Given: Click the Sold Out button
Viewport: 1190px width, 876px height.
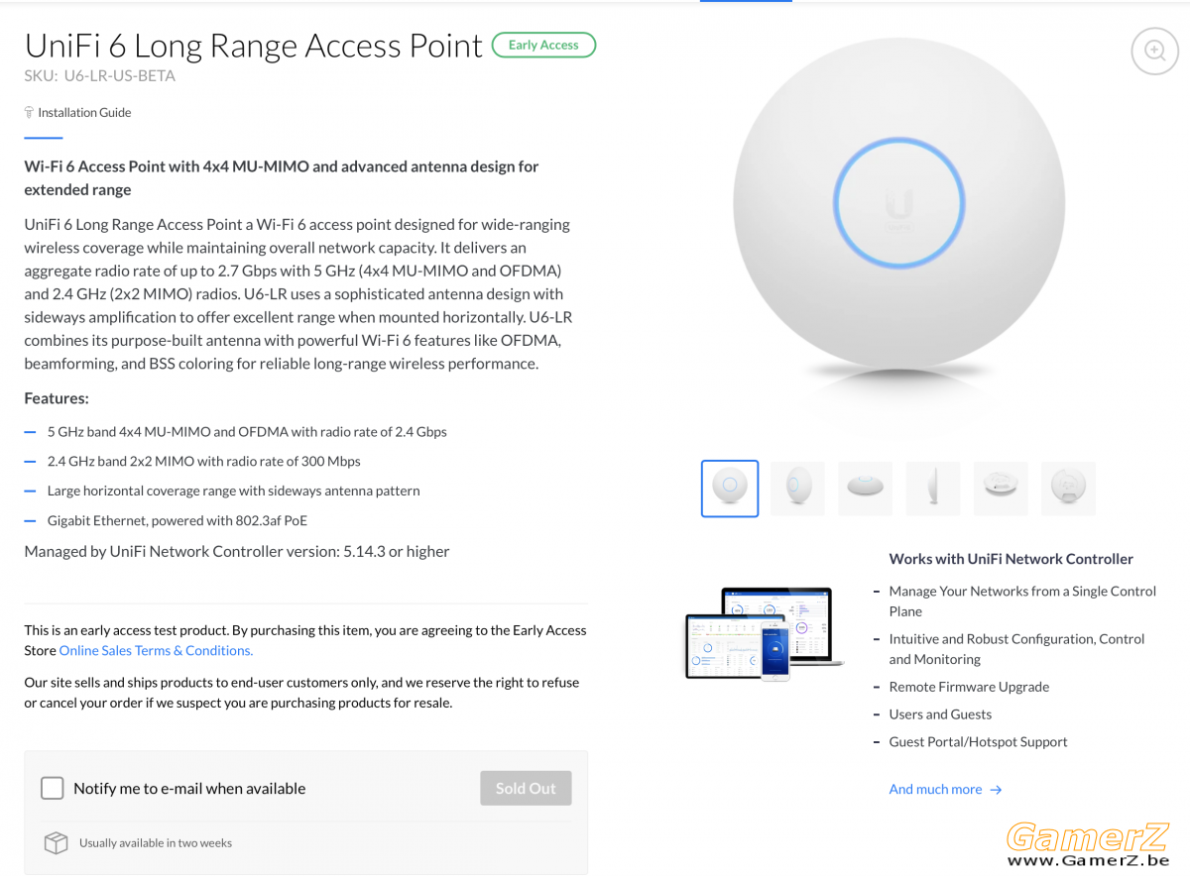Looking at the screenshot, I should tap(526, 788).
